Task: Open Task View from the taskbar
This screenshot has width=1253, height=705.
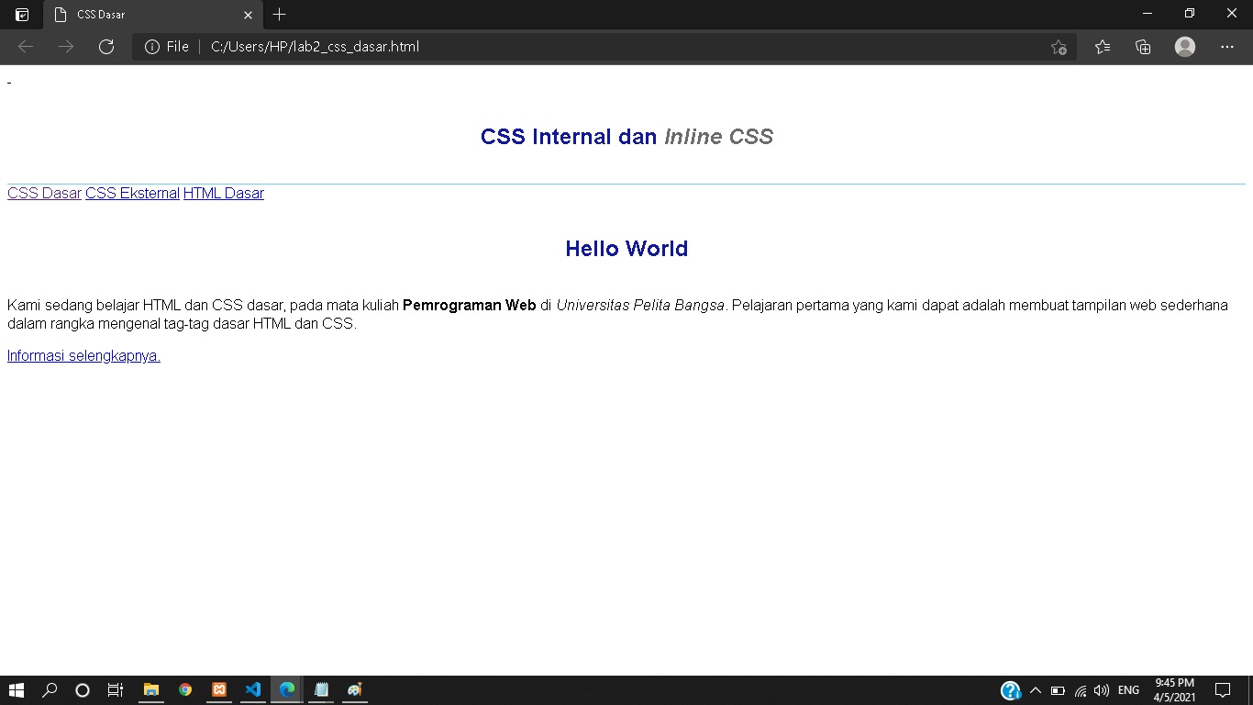Action: click(115, 689)
